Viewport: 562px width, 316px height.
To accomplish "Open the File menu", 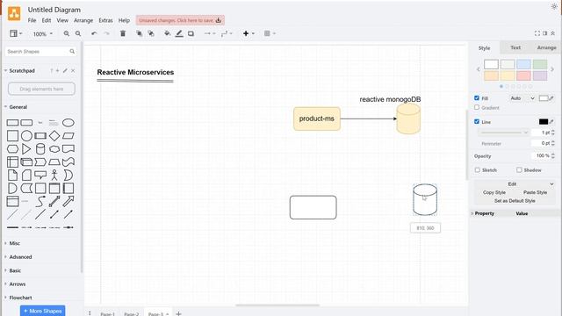I will 32,20.
